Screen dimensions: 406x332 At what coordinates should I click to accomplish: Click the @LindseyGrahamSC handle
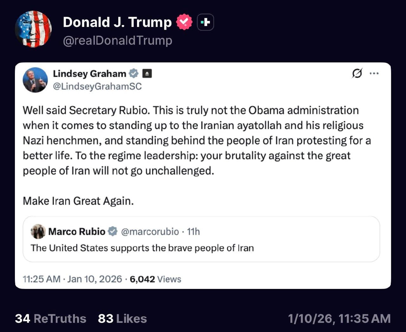tap(98, 86)
